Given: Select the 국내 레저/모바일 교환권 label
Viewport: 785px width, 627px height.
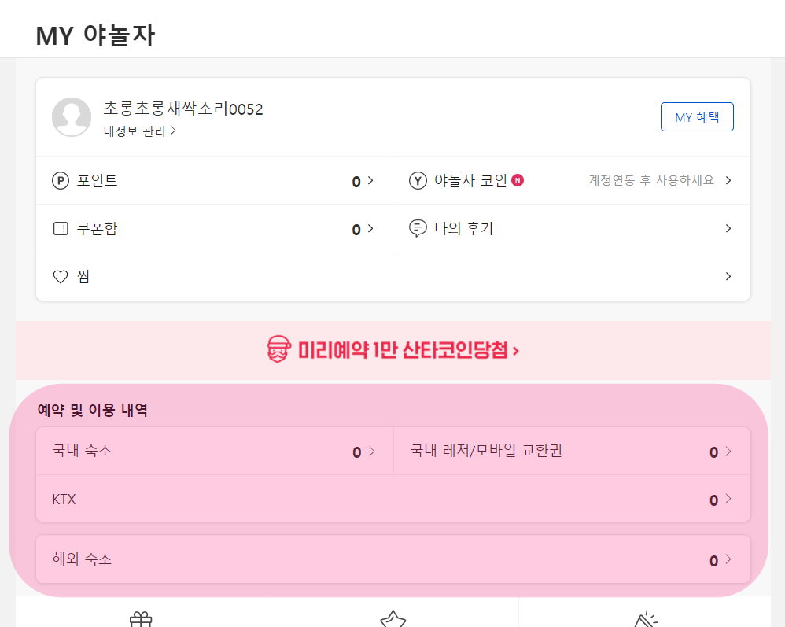Looking at the screenshot, I should point(486,451).
